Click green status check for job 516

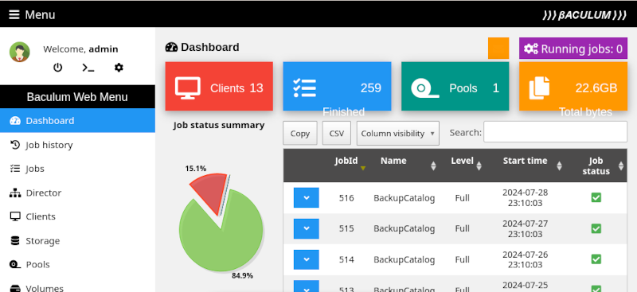point(596,198)
